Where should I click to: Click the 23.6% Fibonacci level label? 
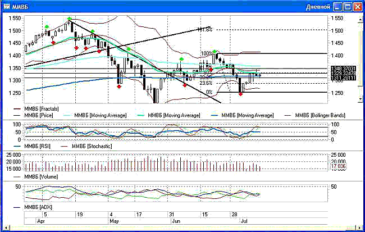(206, 83)
